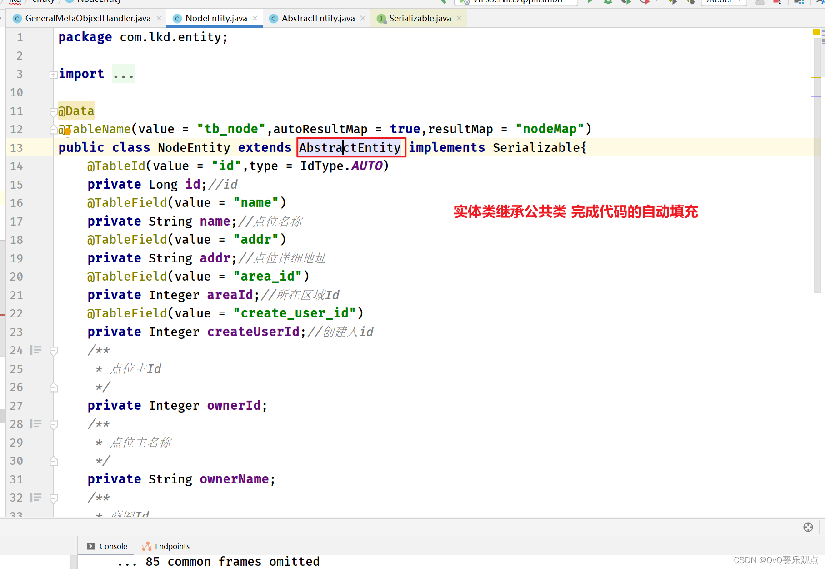Open the Endpoints tab

pyautogui.click(x=166, y=546)
